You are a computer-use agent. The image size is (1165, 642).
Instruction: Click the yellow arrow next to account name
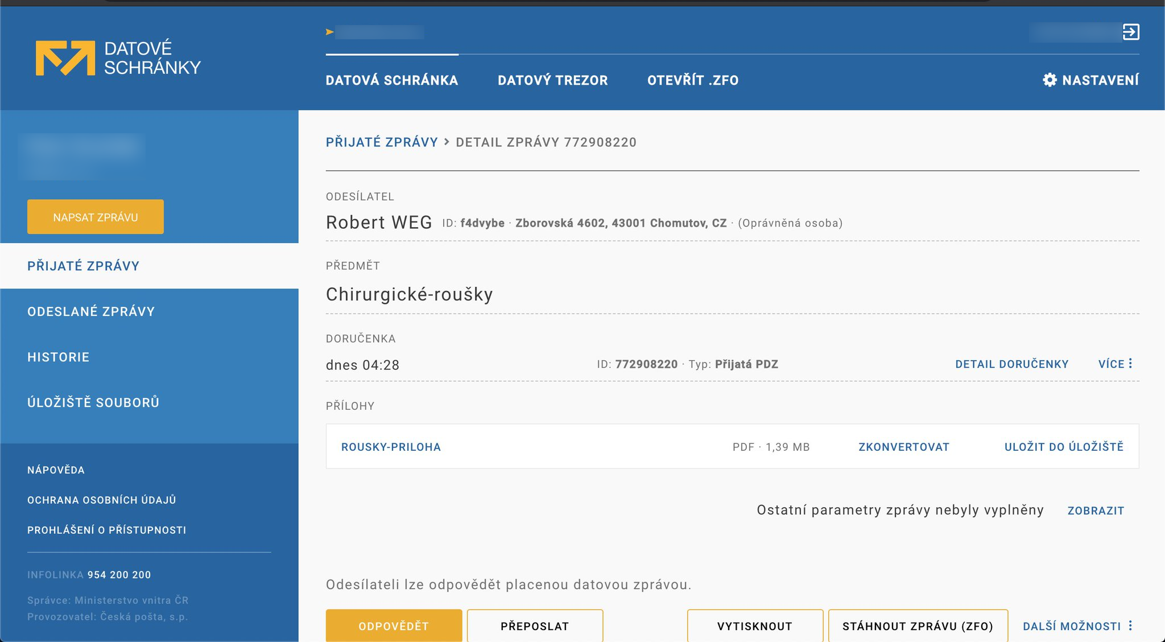pos(329,32)
